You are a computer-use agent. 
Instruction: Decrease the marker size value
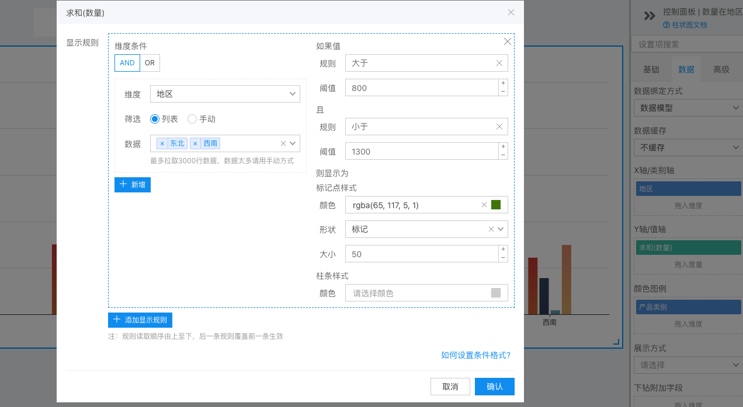tap(503, 258)
